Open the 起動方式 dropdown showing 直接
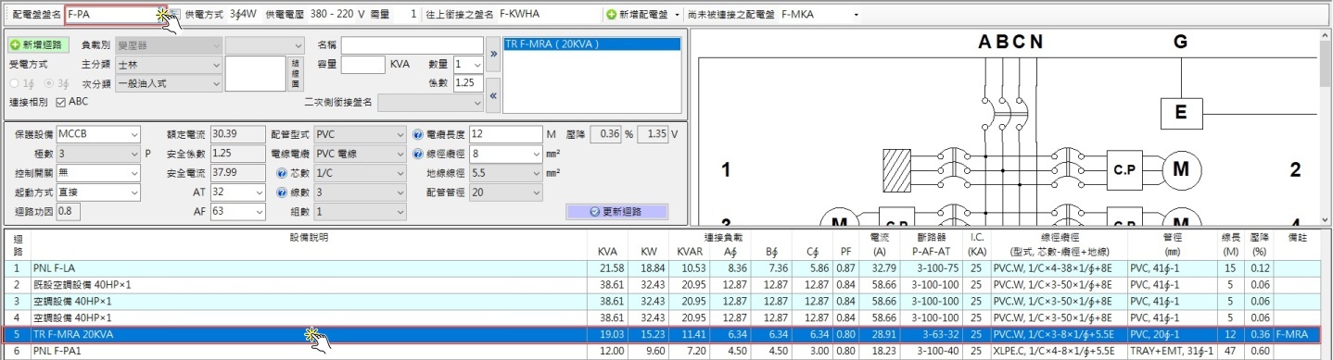This screenshot has width=1333, height=360. point(98,192)
